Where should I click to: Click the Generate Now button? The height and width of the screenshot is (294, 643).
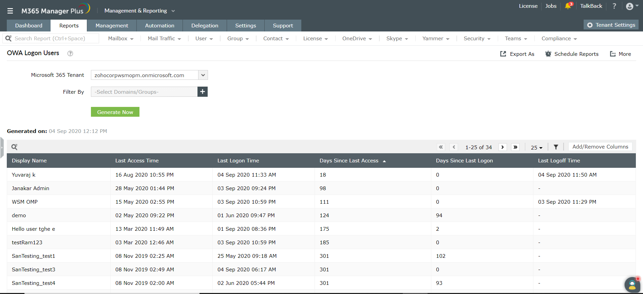coord(115,112)
